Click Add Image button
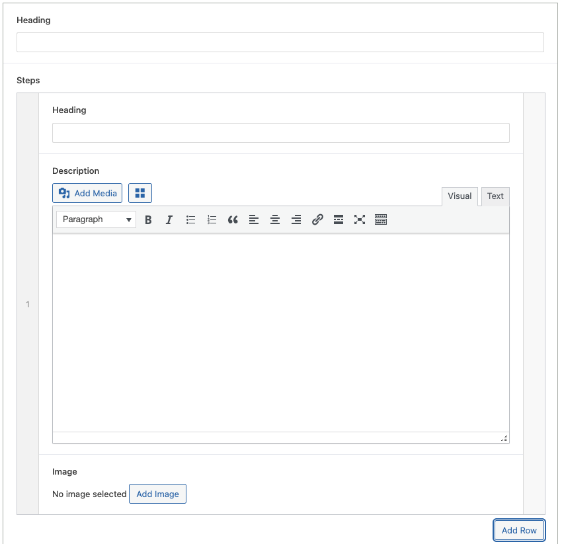Screen dimensions: 562x544 click(x=157, y=494)
